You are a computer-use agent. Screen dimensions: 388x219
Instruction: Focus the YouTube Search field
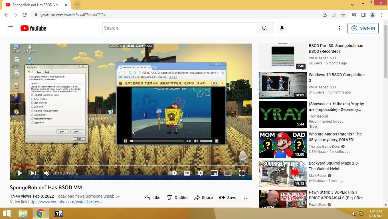(x=179, y=28)
